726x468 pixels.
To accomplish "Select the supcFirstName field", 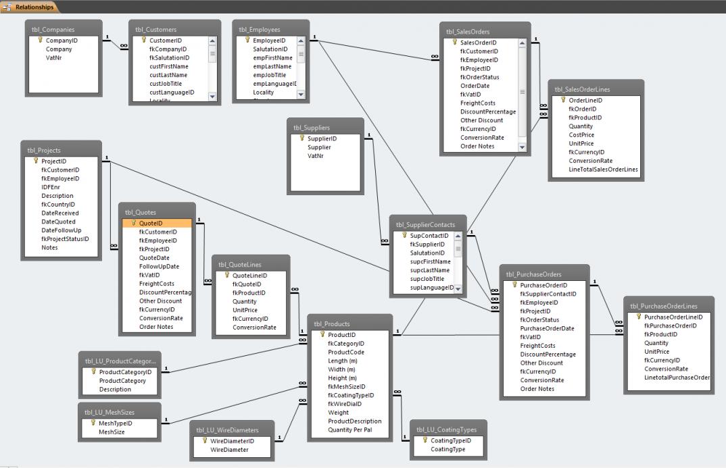I will tap(430, 261).
